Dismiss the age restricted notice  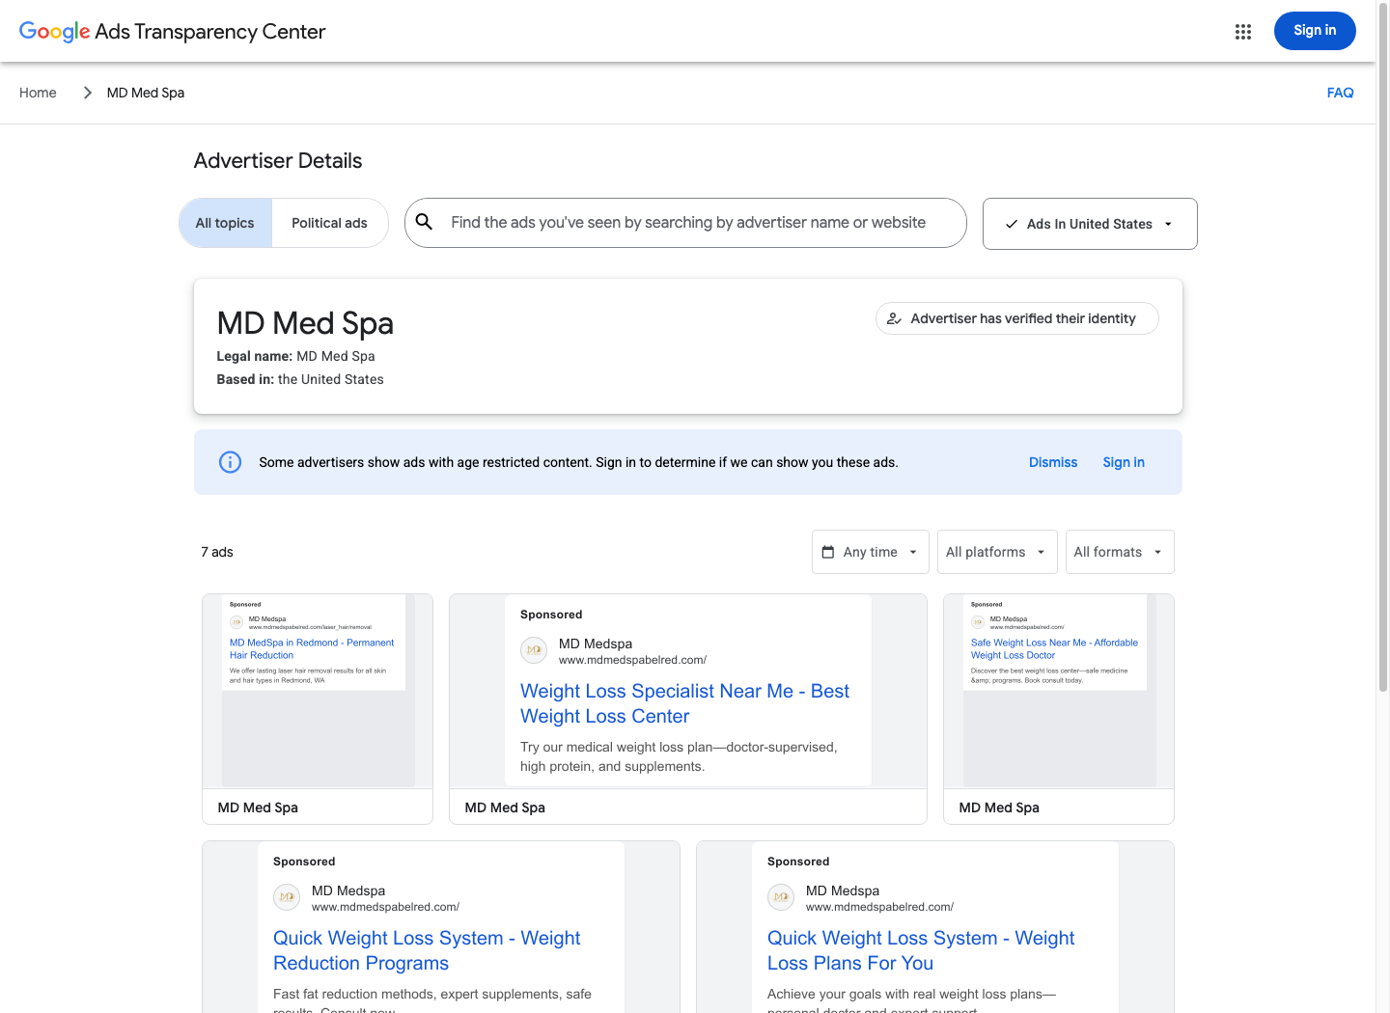pyautogui.click(x=1053, y=462)
